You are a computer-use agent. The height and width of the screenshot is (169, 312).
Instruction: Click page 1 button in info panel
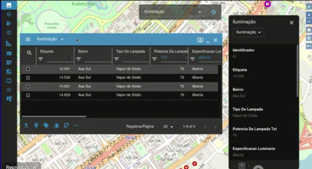click(x=242, y=166)
